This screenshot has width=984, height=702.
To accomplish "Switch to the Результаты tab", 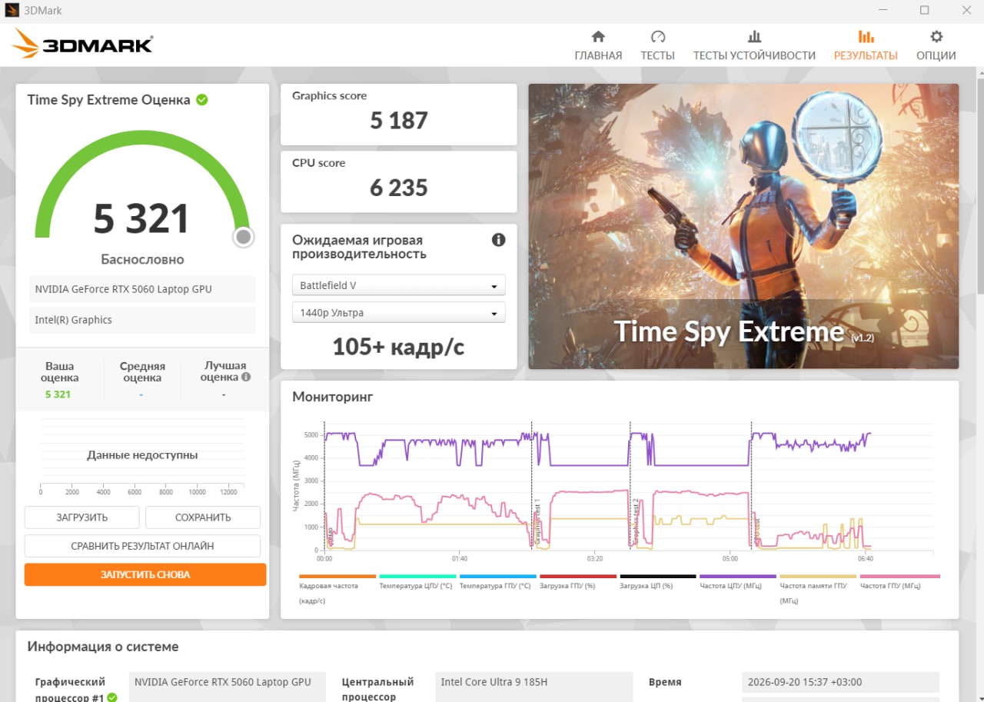I will [866, 45].
